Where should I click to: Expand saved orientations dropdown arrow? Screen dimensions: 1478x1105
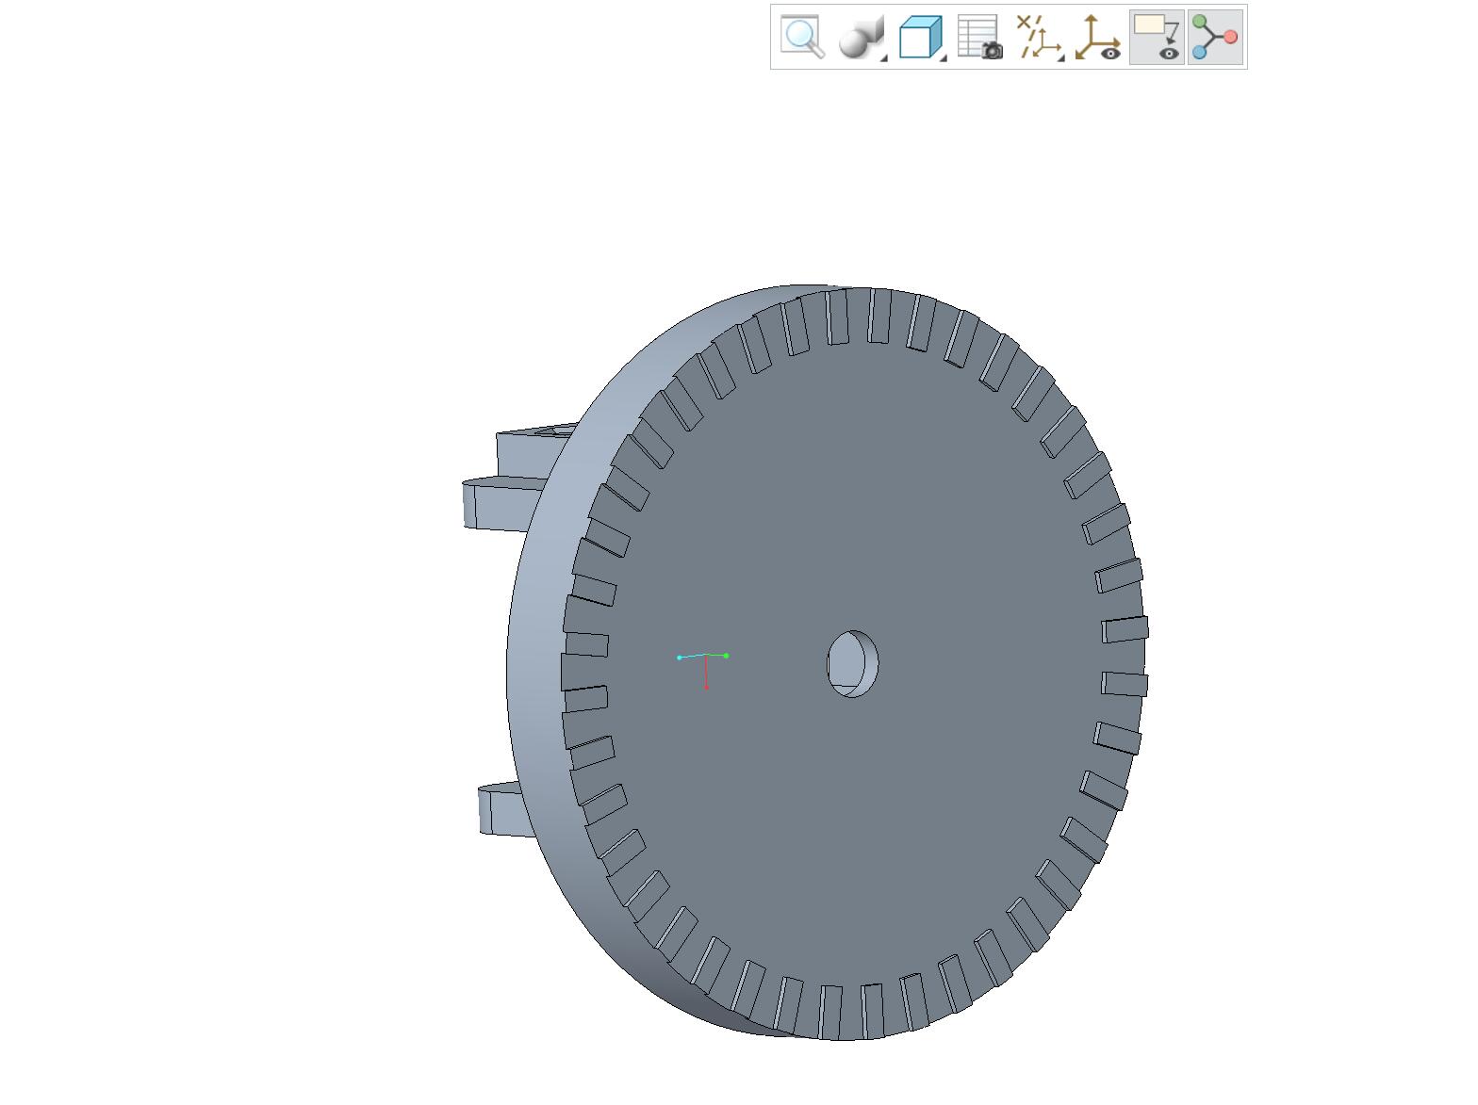[944, 58]
